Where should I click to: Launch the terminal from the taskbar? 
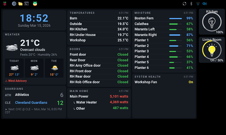click(x=27, y=4)
